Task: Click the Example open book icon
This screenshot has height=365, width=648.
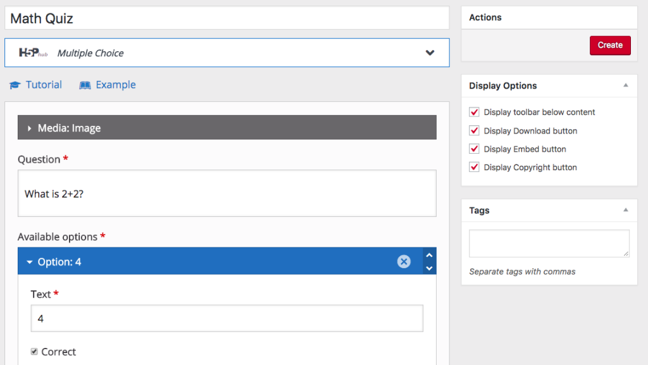Action: (85, 85)
